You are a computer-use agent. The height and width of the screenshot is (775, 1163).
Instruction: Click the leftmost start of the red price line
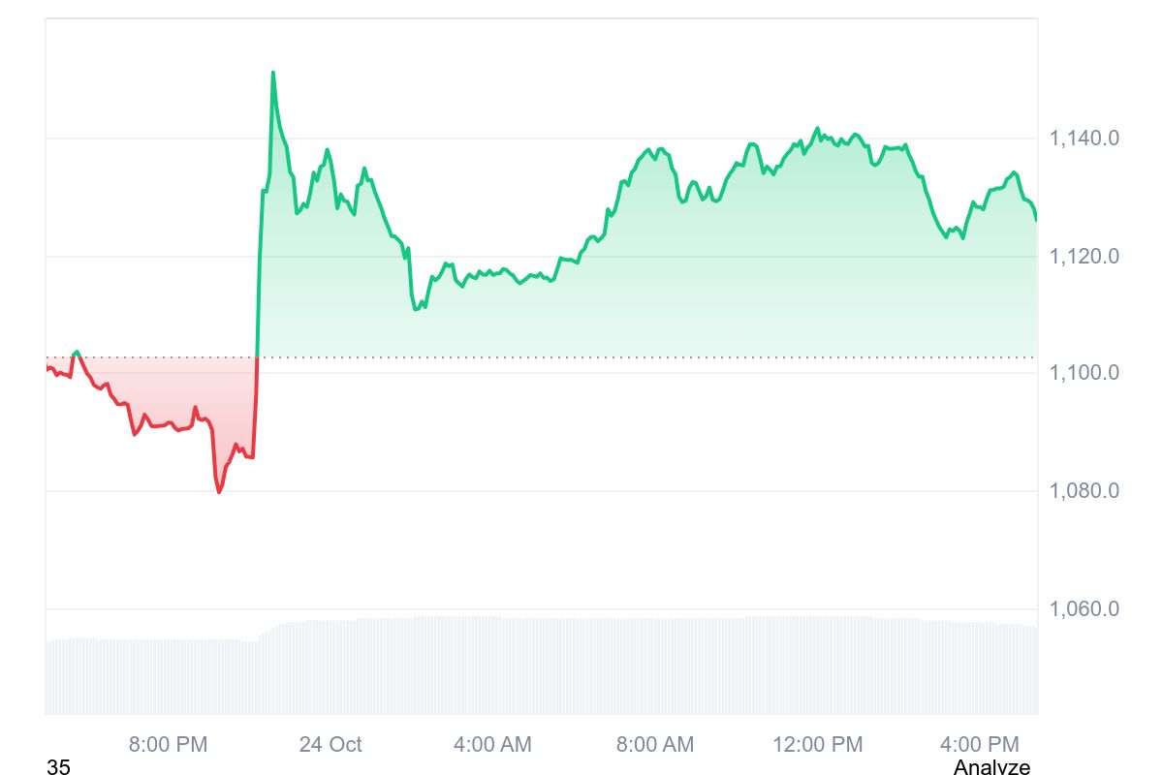(x=47, y=369)
